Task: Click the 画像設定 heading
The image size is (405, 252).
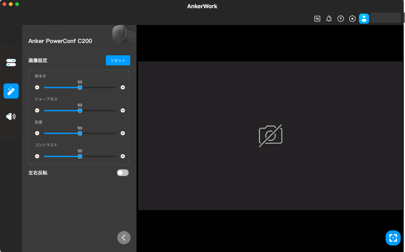Action: (38, 61)
